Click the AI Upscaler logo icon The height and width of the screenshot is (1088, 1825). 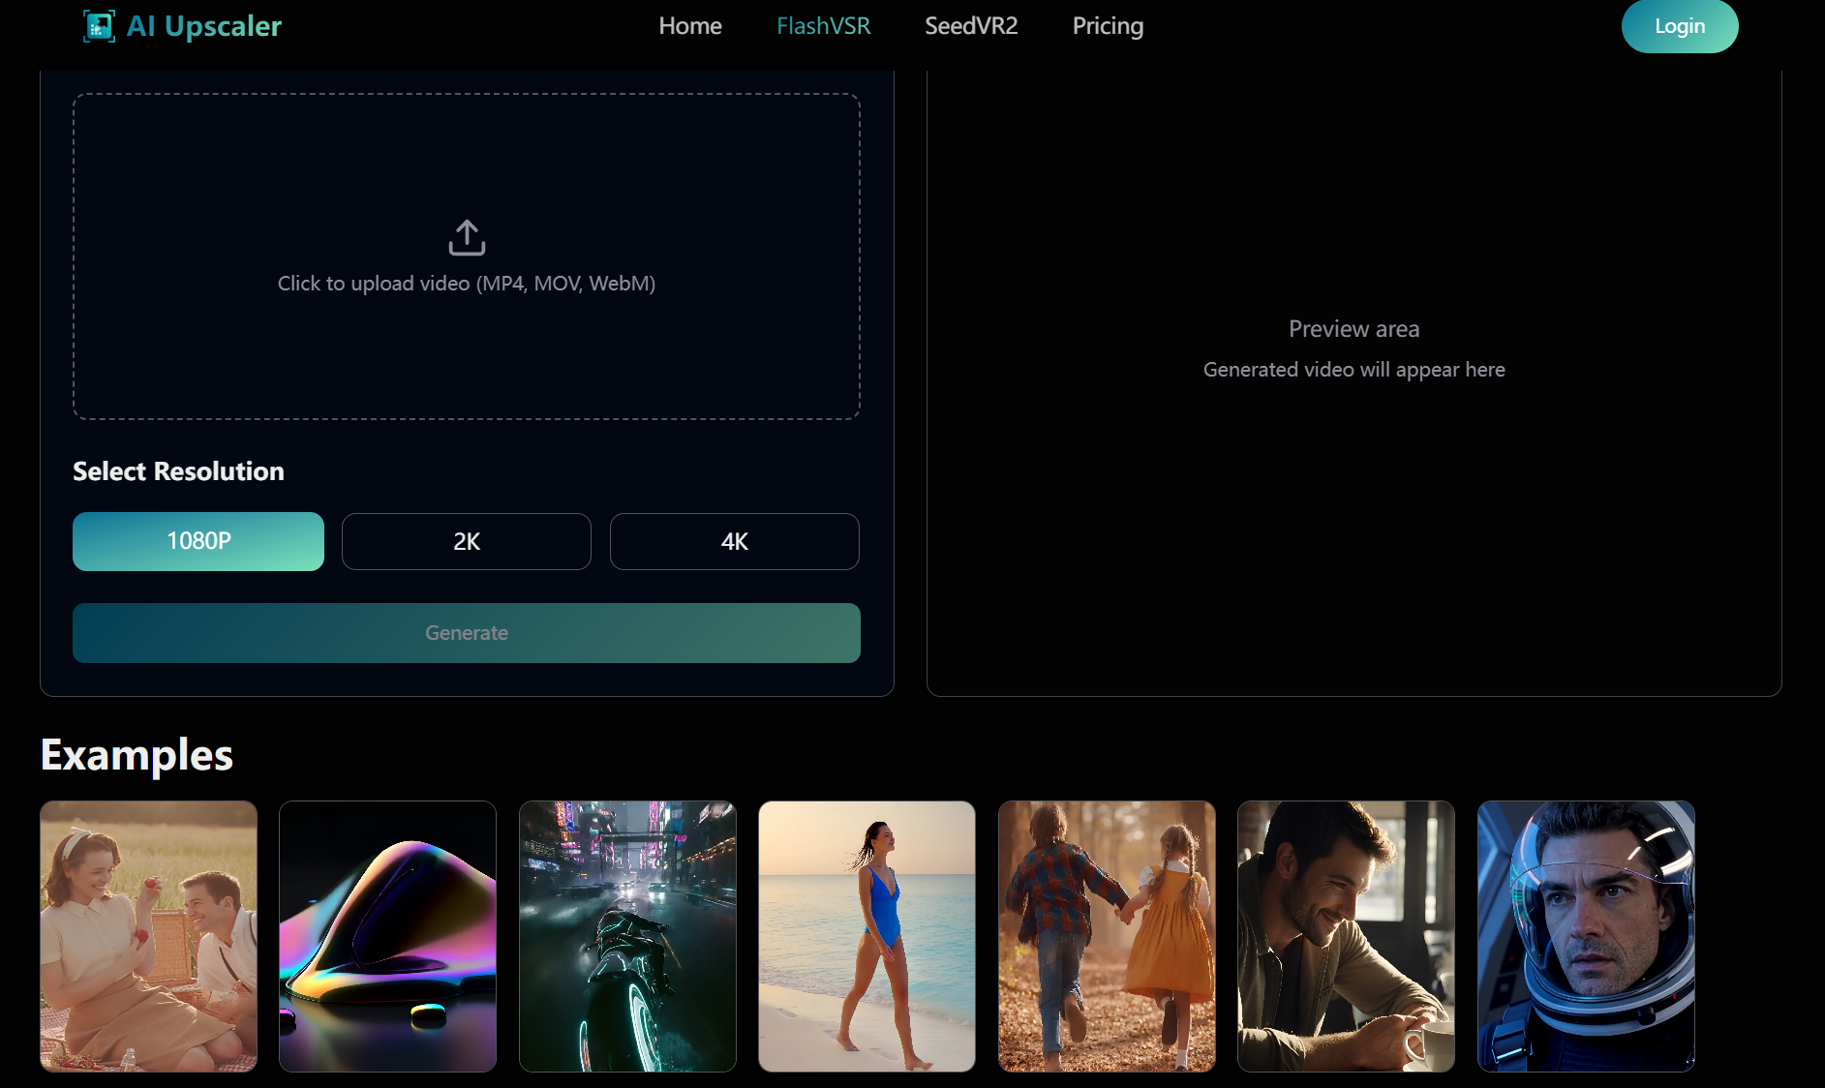click(x=99, y=26)
